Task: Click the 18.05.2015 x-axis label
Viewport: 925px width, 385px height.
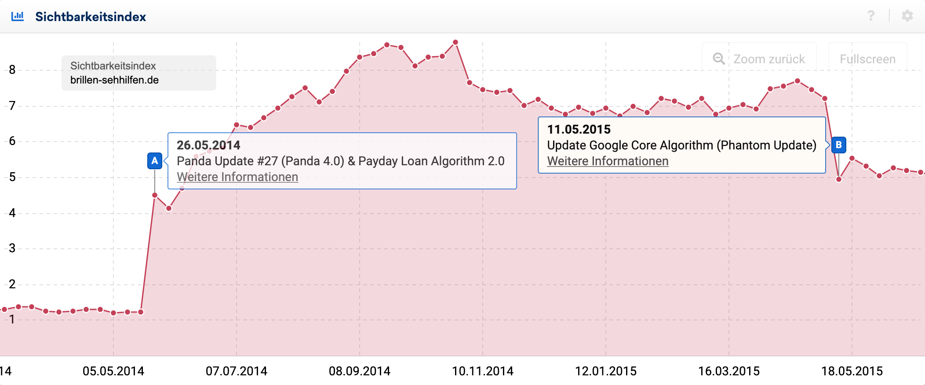Action: [852, 371]
